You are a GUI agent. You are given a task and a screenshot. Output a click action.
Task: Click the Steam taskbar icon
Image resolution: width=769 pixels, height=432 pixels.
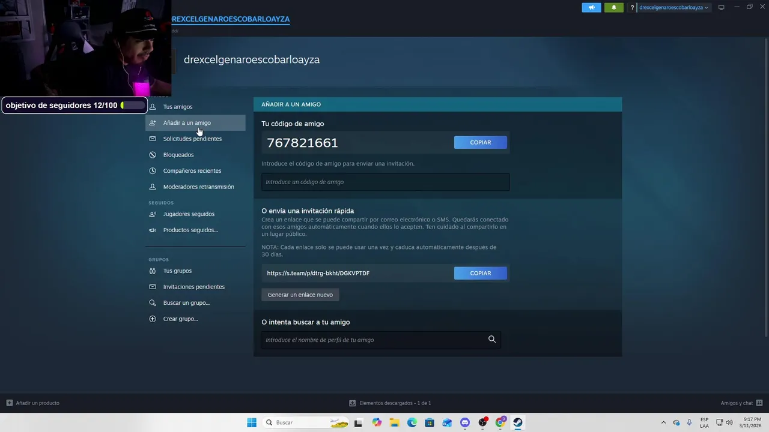pyautogui.click(x=517, y=422)
